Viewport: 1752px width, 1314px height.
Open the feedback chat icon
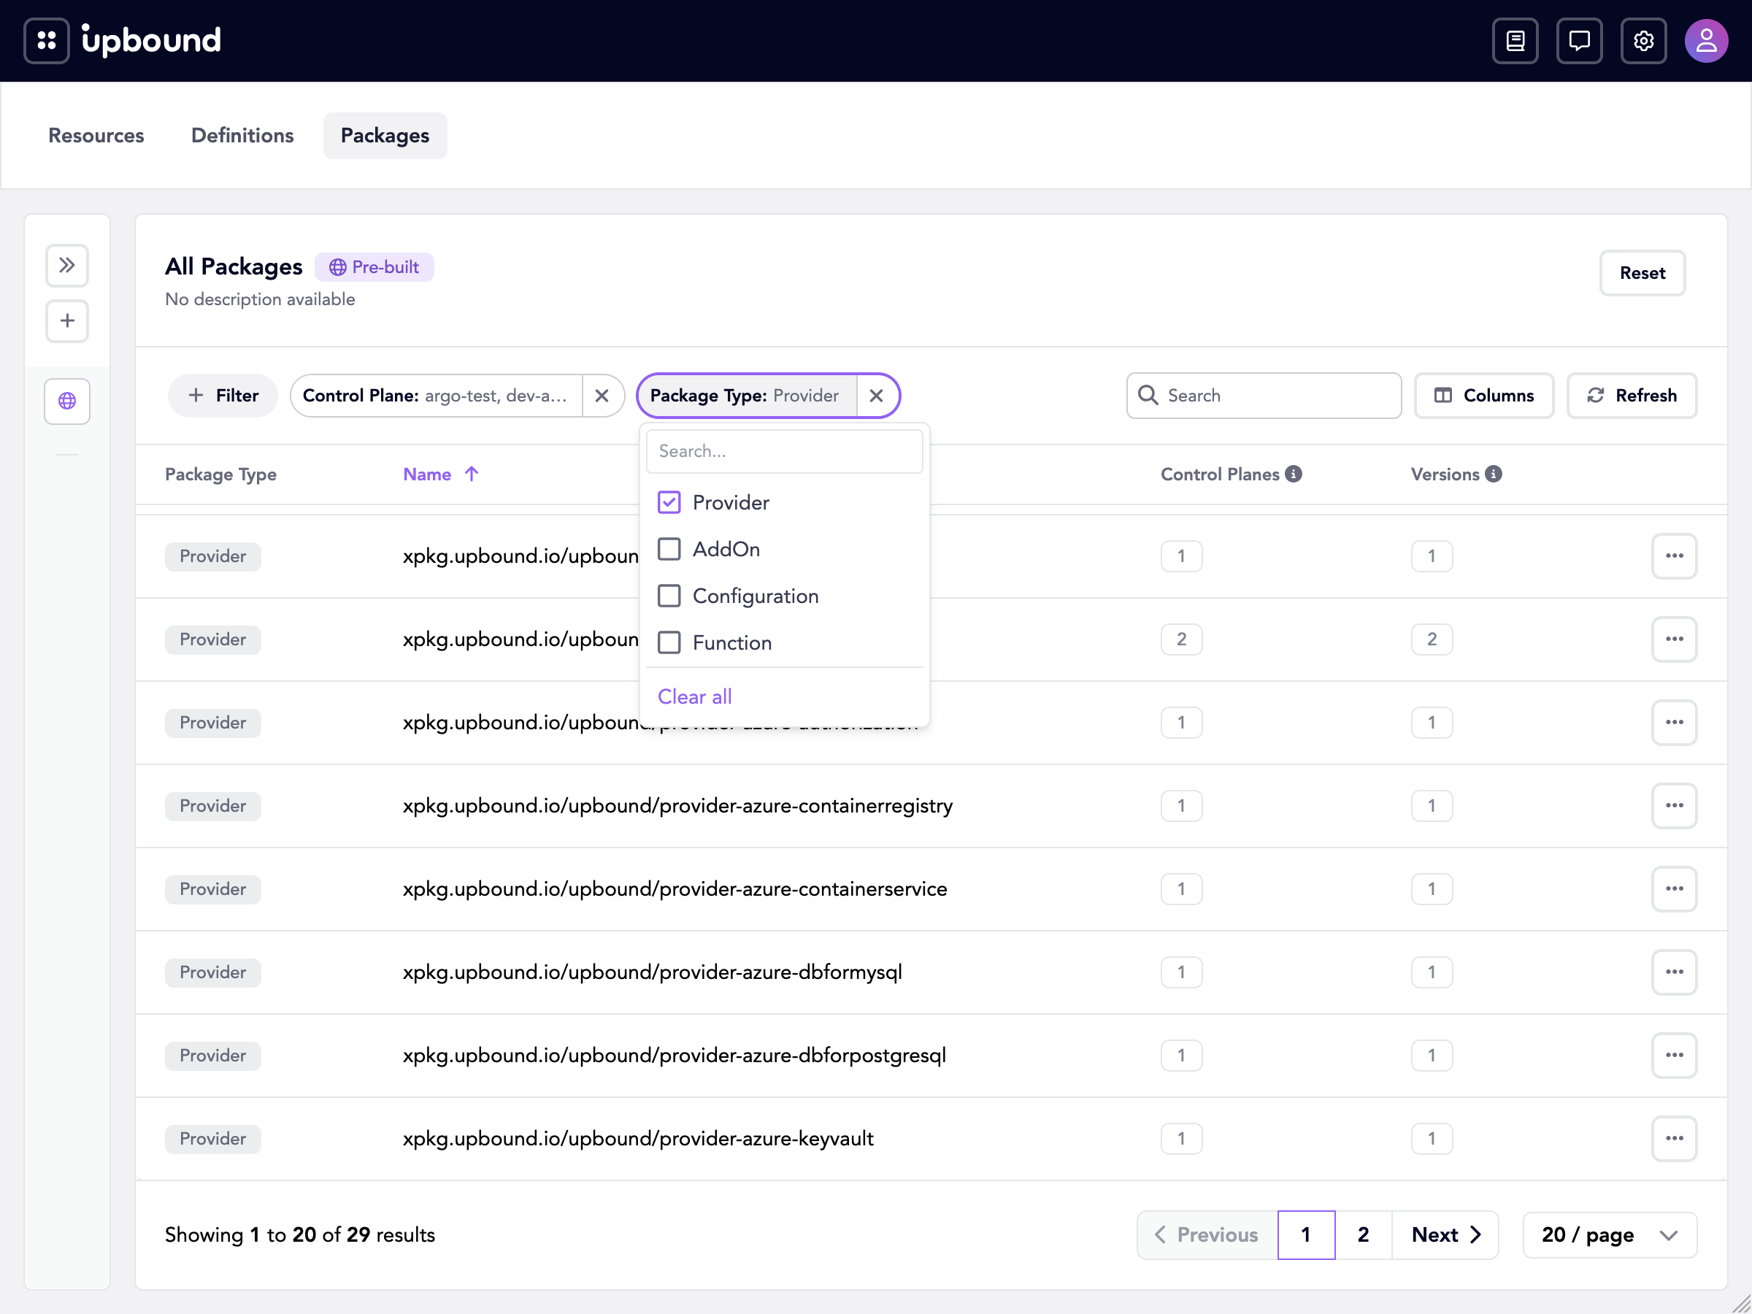[x=1579, y=40]
